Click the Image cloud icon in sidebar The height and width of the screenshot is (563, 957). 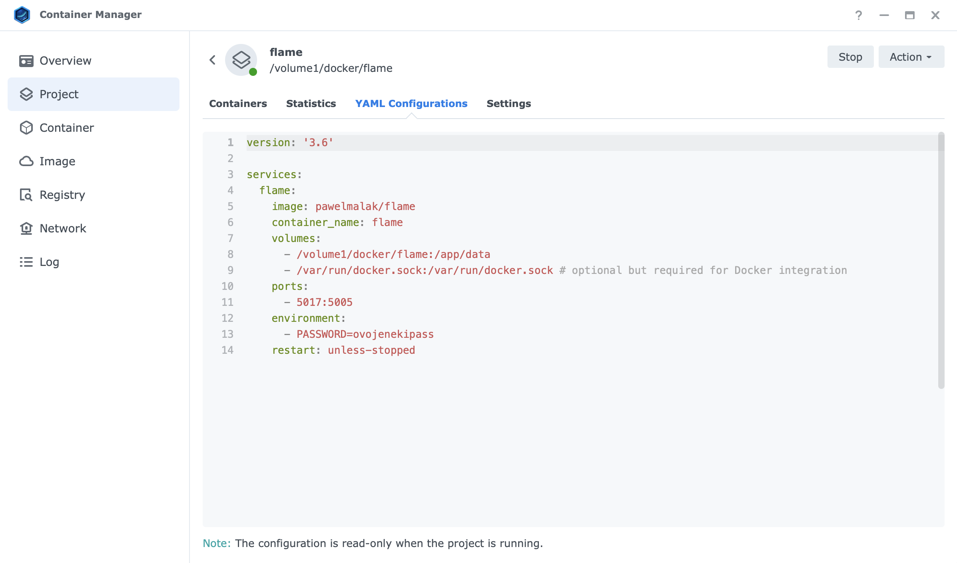[x=26, y=161]
